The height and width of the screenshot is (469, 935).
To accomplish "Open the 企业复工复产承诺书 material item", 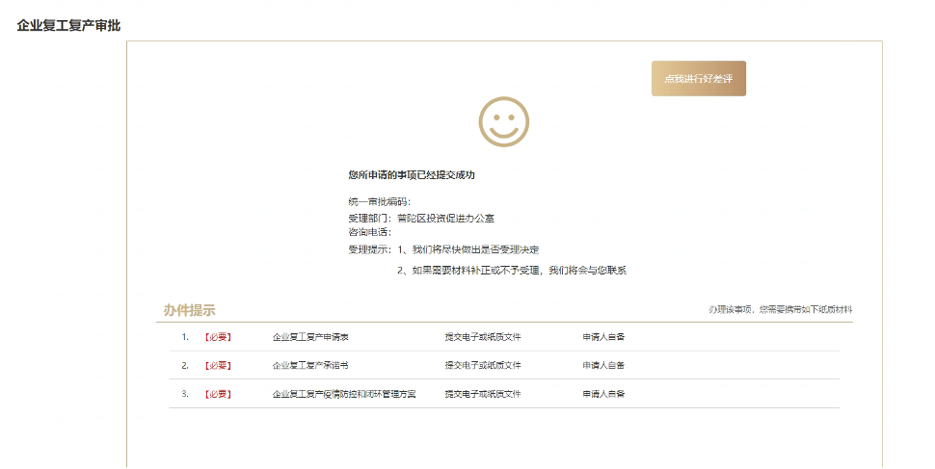I will [310, 366].
